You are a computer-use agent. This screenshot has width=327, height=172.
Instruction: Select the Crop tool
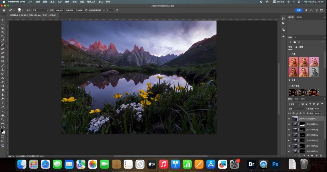(x=3, y=37)
